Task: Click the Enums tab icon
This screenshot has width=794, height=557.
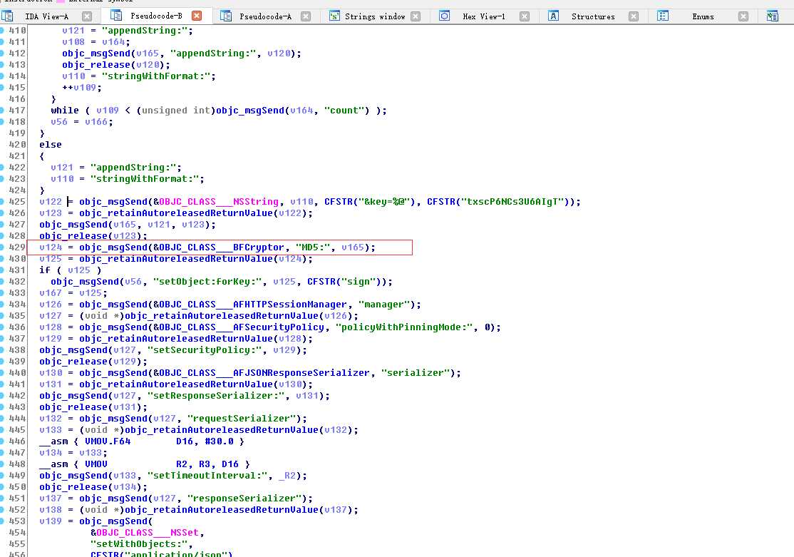Action: 662,16
